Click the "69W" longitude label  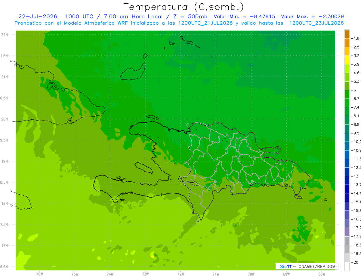click(286, 274)
